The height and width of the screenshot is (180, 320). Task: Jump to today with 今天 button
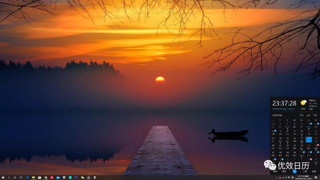click(x=301, y=115)
